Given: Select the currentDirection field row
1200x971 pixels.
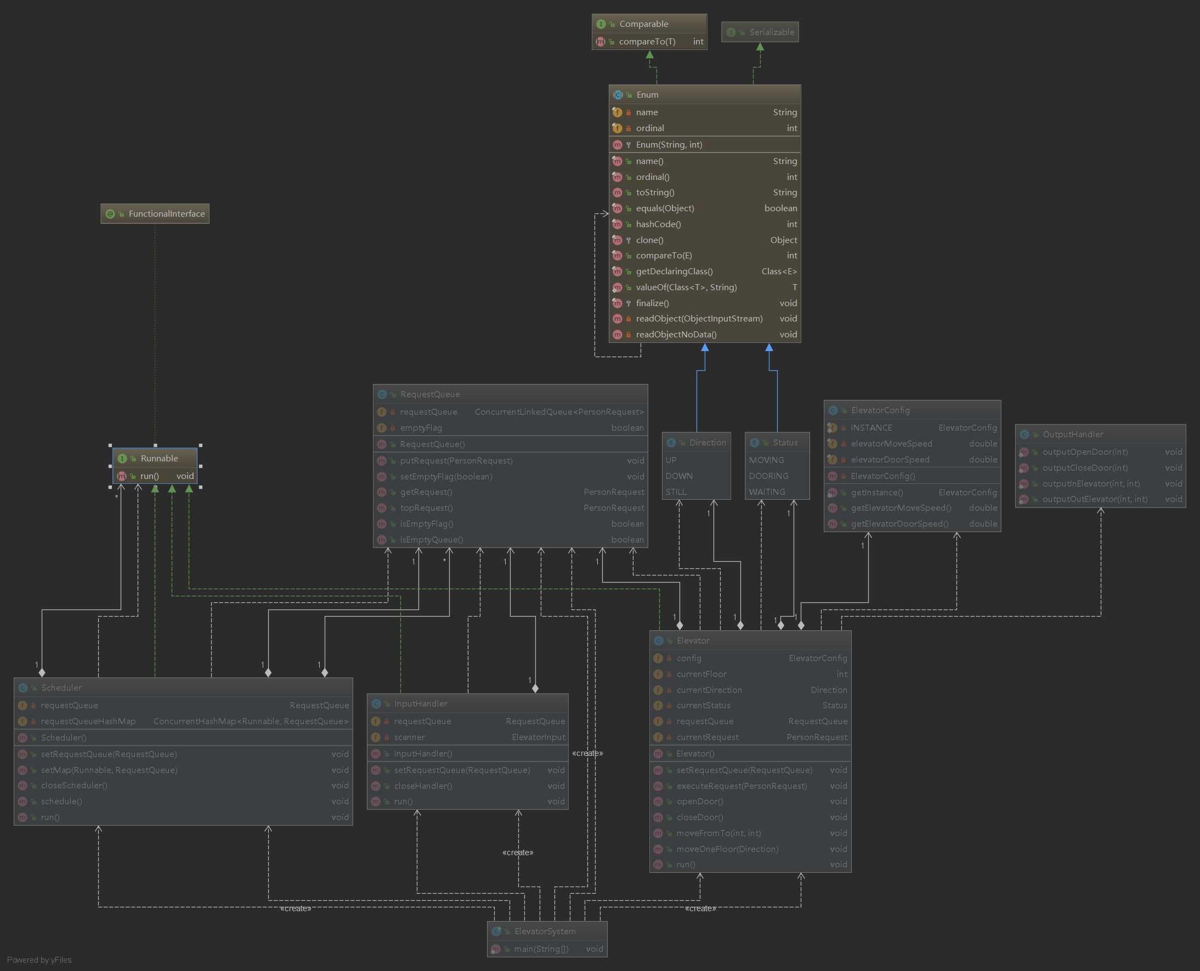Looking at the screenshot, I should (750, 690).
